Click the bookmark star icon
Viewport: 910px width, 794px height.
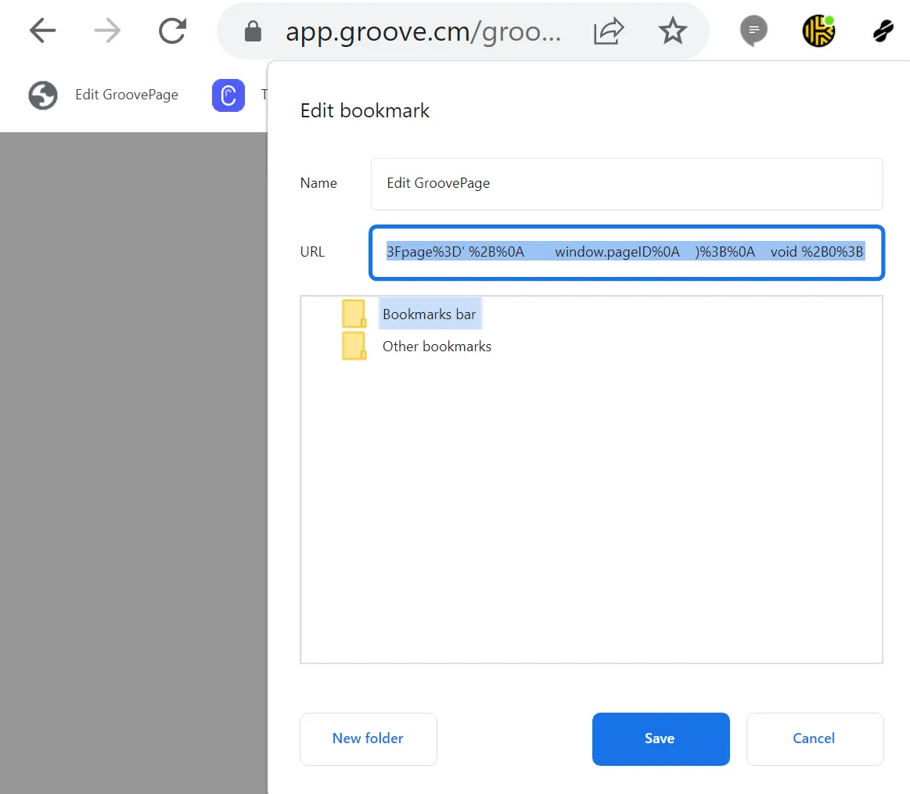point(673,31)
